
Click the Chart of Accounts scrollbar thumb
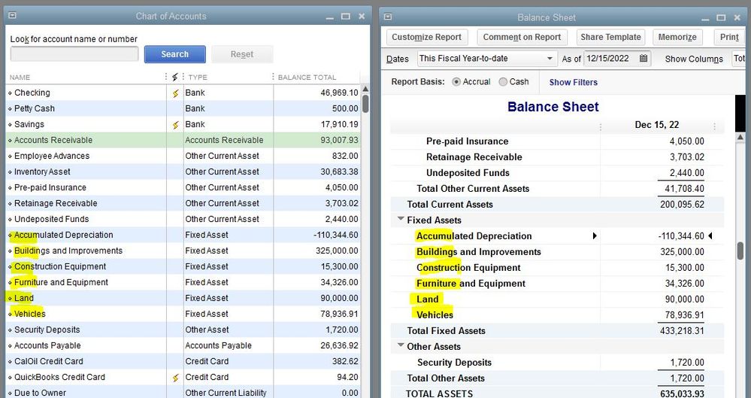click(365, 104)
